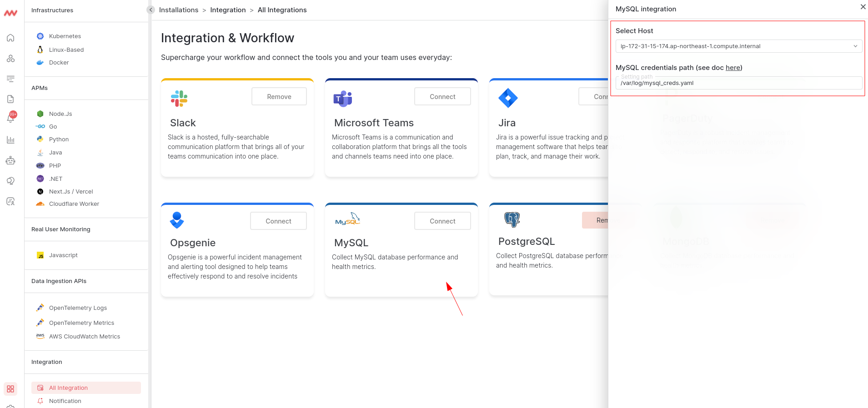Open Notification menu item
868x408 pixels.
(65, 401)
